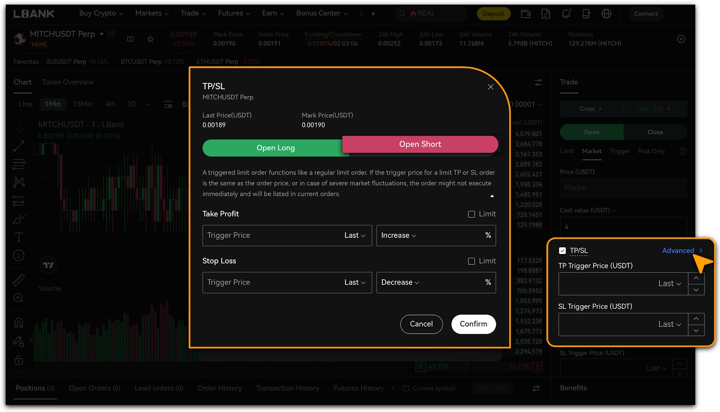The height and width of the screenshot is (412, 720).
Task: Enable Limit checkbox for Take Profit
Action: [471, 214]
